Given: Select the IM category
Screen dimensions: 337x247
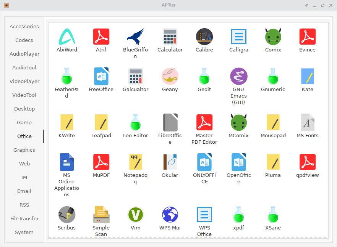Looking at the screenshot, I should click(x=24, y=177).
